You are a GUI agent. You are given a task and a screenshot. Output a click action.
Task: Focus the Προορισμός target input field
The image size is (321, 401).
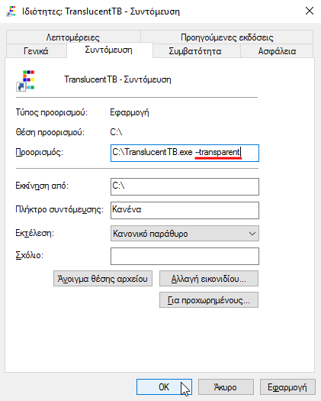pyautogui.click(x=185, y=153)
